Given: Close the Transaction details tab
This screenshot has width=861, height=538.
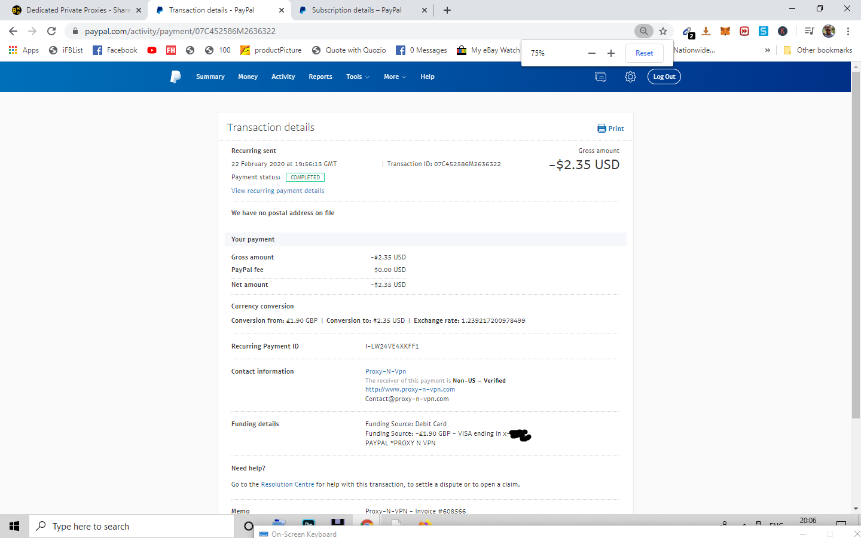Looking at the screenshot, I should click(x=282, y=10).
